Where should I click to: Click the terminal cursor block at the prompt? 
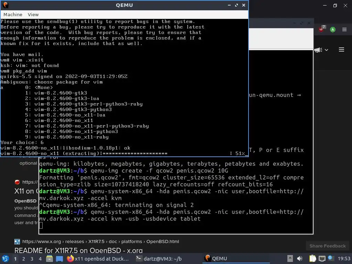41,225
